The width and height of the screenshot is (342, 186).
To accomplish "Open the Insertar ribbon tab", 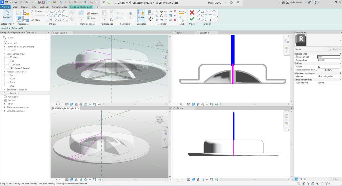I will point(25,7).
